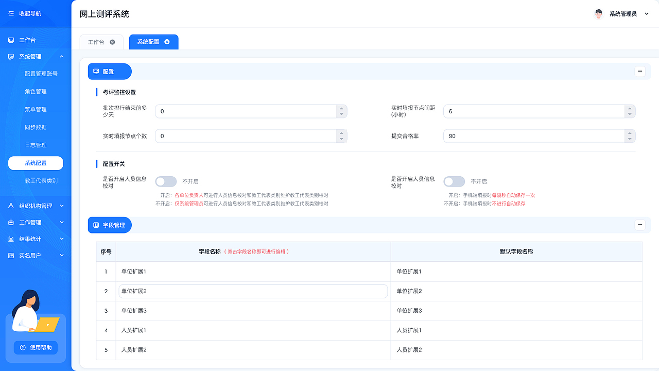The height and width of the screenshot is (371, 659).
Task: Click the 默认字段名称 column header
Action: pos(516,252)
